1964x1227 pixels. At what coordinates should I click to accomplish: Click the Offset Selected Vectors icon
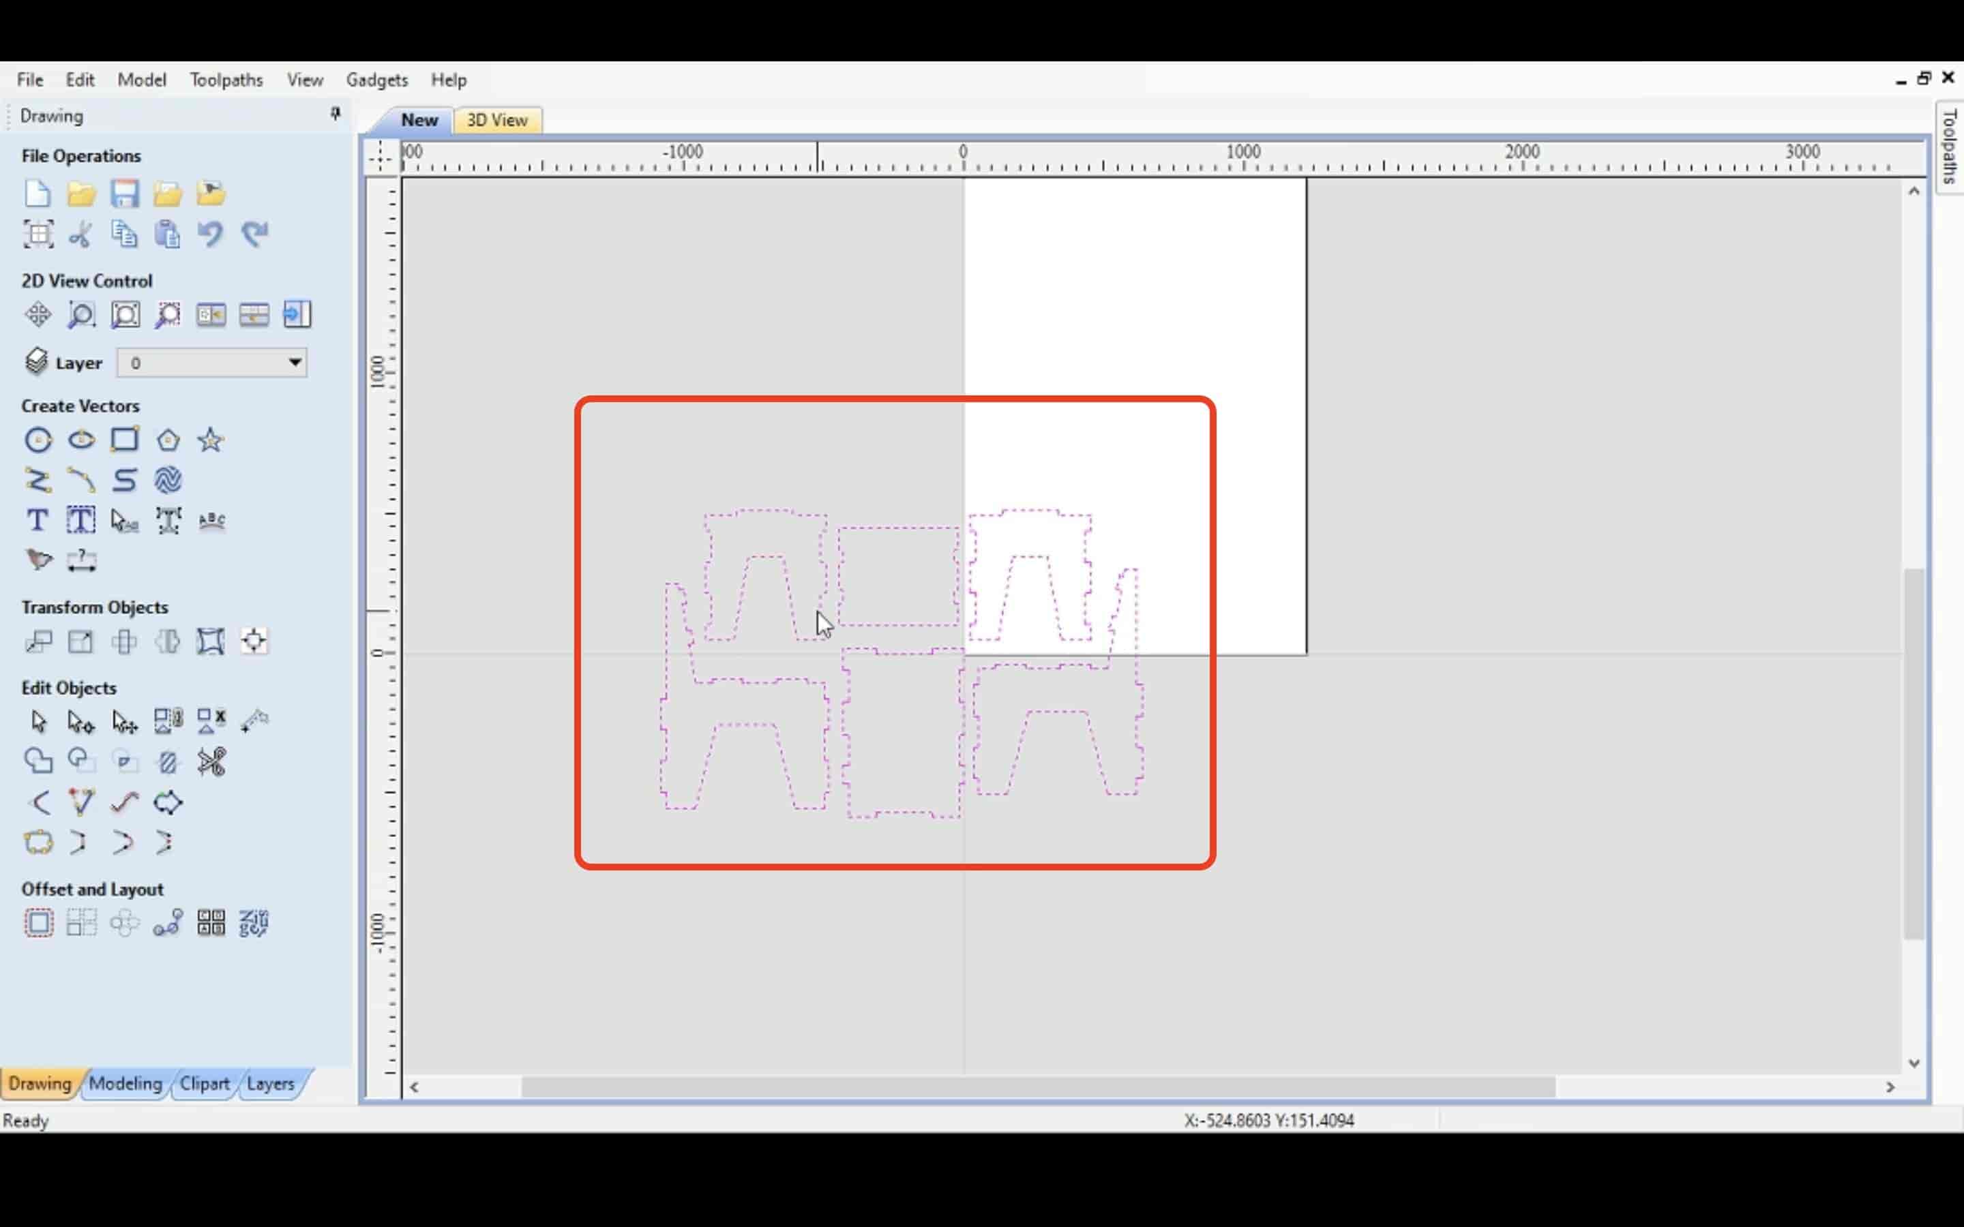37,923
